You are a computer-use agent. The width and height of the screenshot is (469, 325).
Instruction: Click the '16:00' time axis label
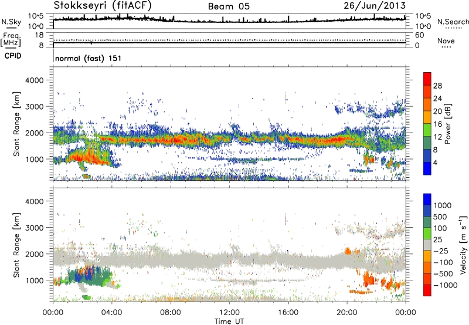pos(288,313)
